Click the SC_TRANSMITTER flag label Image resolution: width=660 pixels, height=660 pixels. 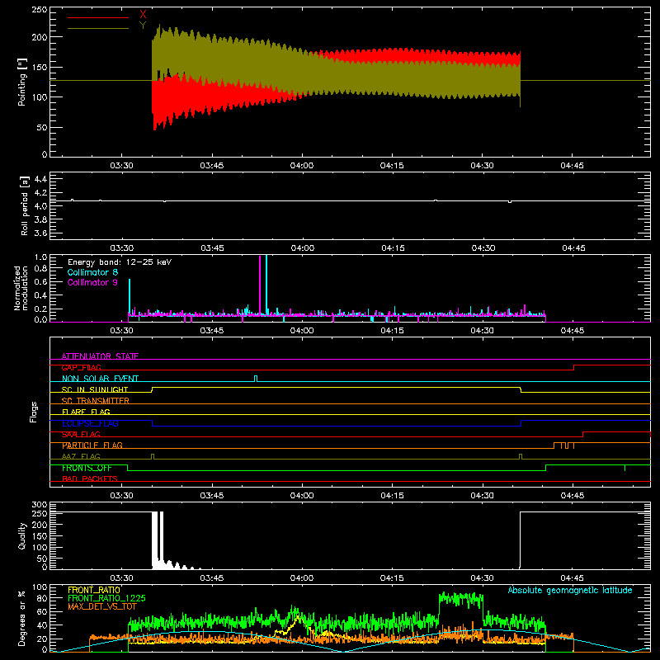(96, 401)
